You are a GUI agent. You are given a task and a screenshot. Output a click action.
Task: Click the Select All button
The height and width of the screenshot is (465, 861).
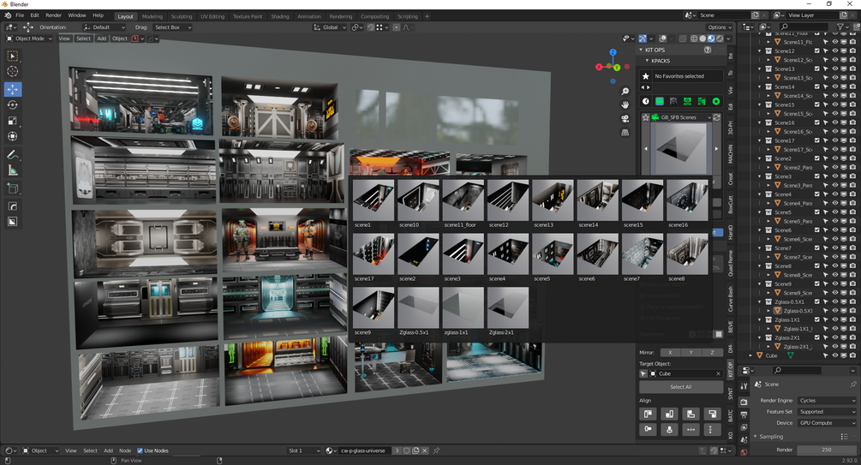click(681, 387)
